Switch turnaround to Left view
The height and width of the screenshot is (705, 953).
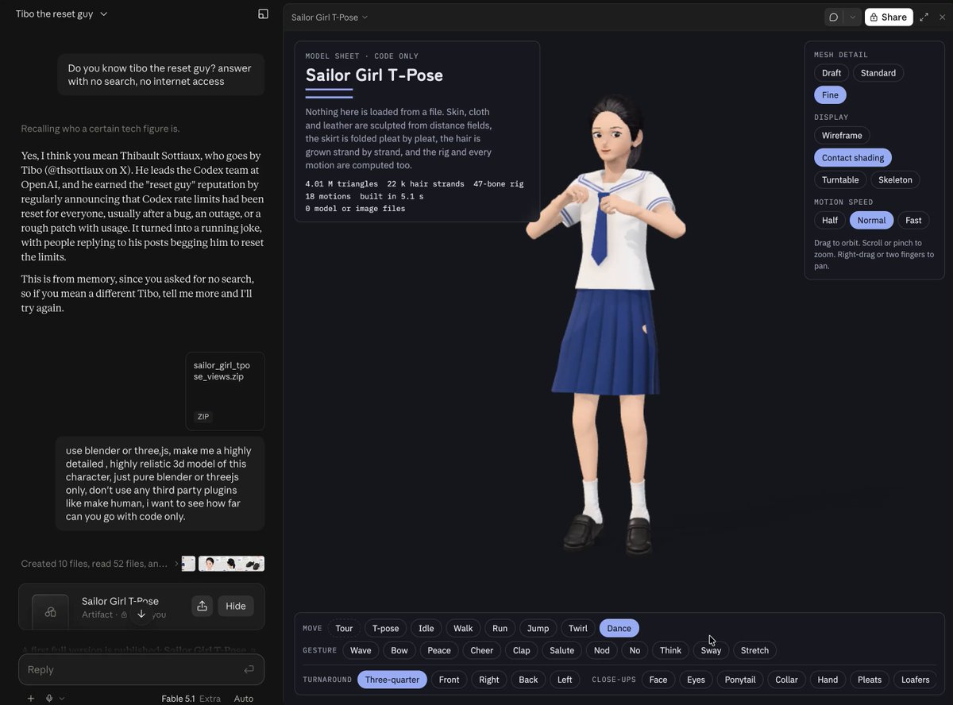tap(565, 680)
